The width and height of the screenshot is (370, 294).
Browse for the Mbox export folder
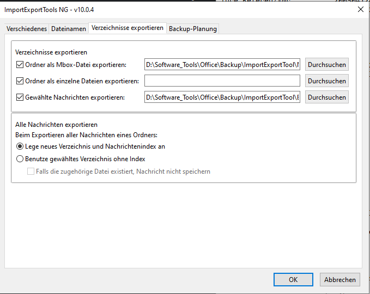click(x=326, y=65)
